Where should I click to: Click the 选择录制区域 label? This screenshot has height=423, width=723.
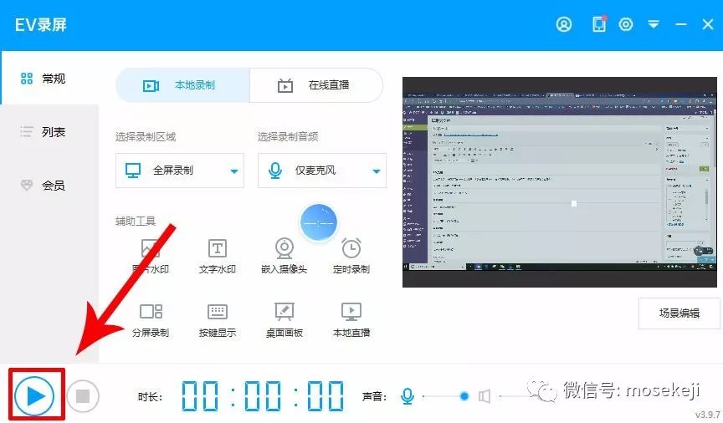[x=146, y=136]
